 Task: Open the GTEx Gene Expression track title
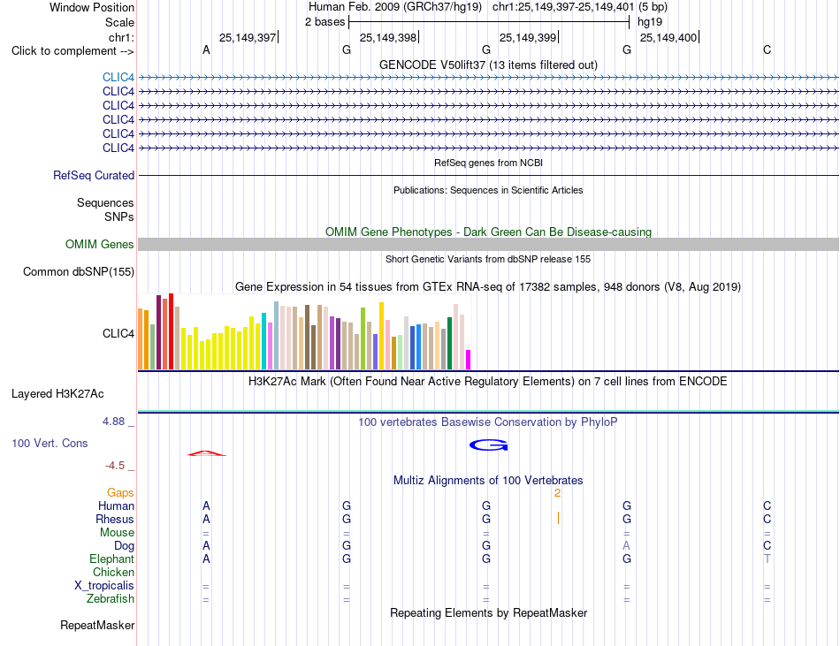tap(488, 287)
